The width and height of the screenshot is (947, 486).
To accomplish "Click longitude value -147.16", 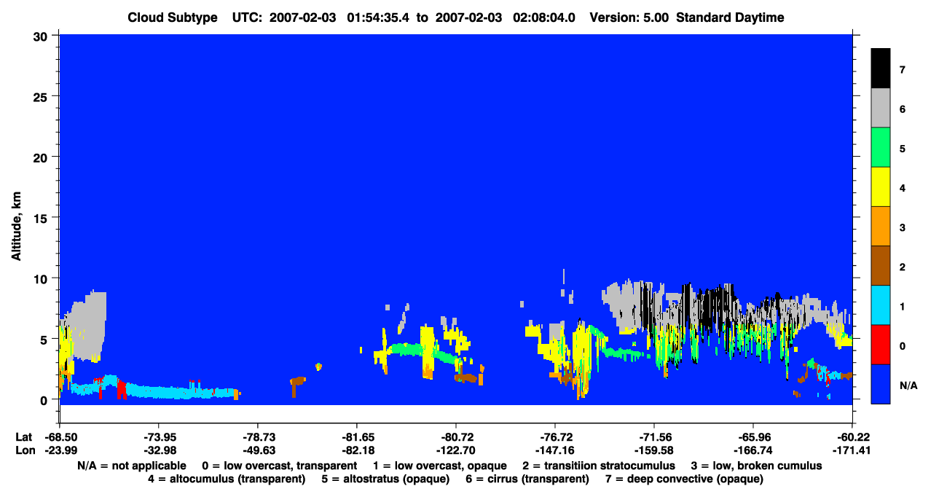I will 555,450.
